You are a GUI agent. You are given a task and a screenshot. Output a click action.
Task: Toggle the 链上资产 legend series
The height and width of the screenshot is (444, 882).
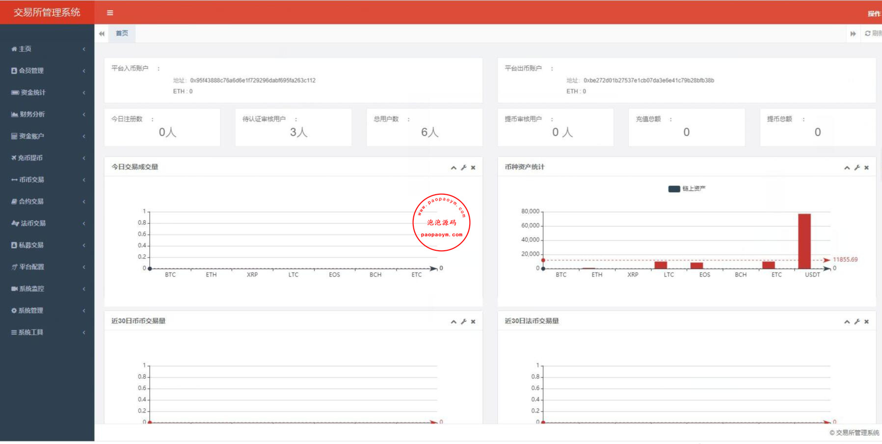tap(687, 189)
